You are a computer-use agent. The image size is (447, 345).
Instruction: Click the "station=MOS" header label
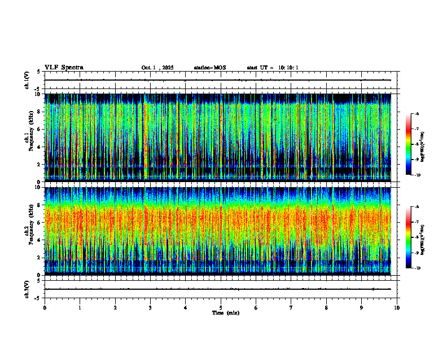(210, 68)
